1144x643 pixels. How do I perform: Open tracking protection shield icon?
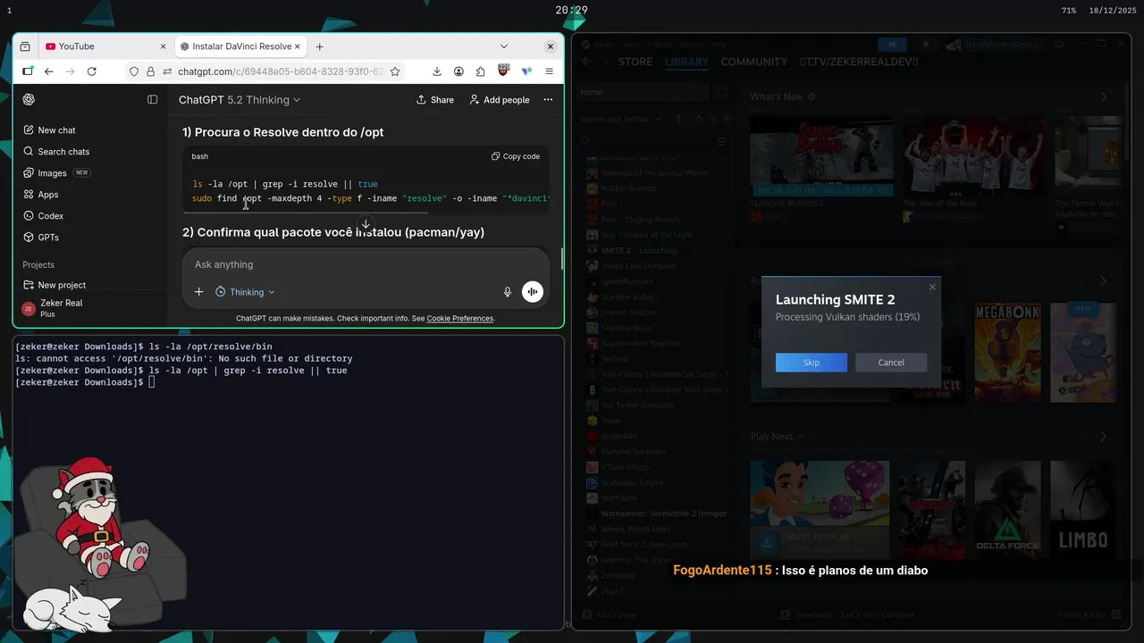(134, 71)
